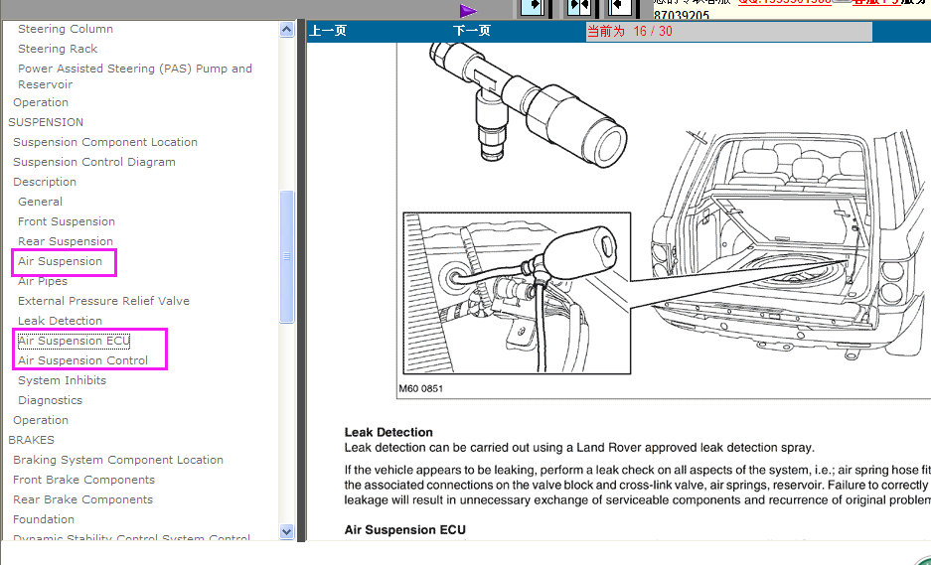The image size is (931, 565).
Task: Go to next page 下一页
Action: (472, 31)
